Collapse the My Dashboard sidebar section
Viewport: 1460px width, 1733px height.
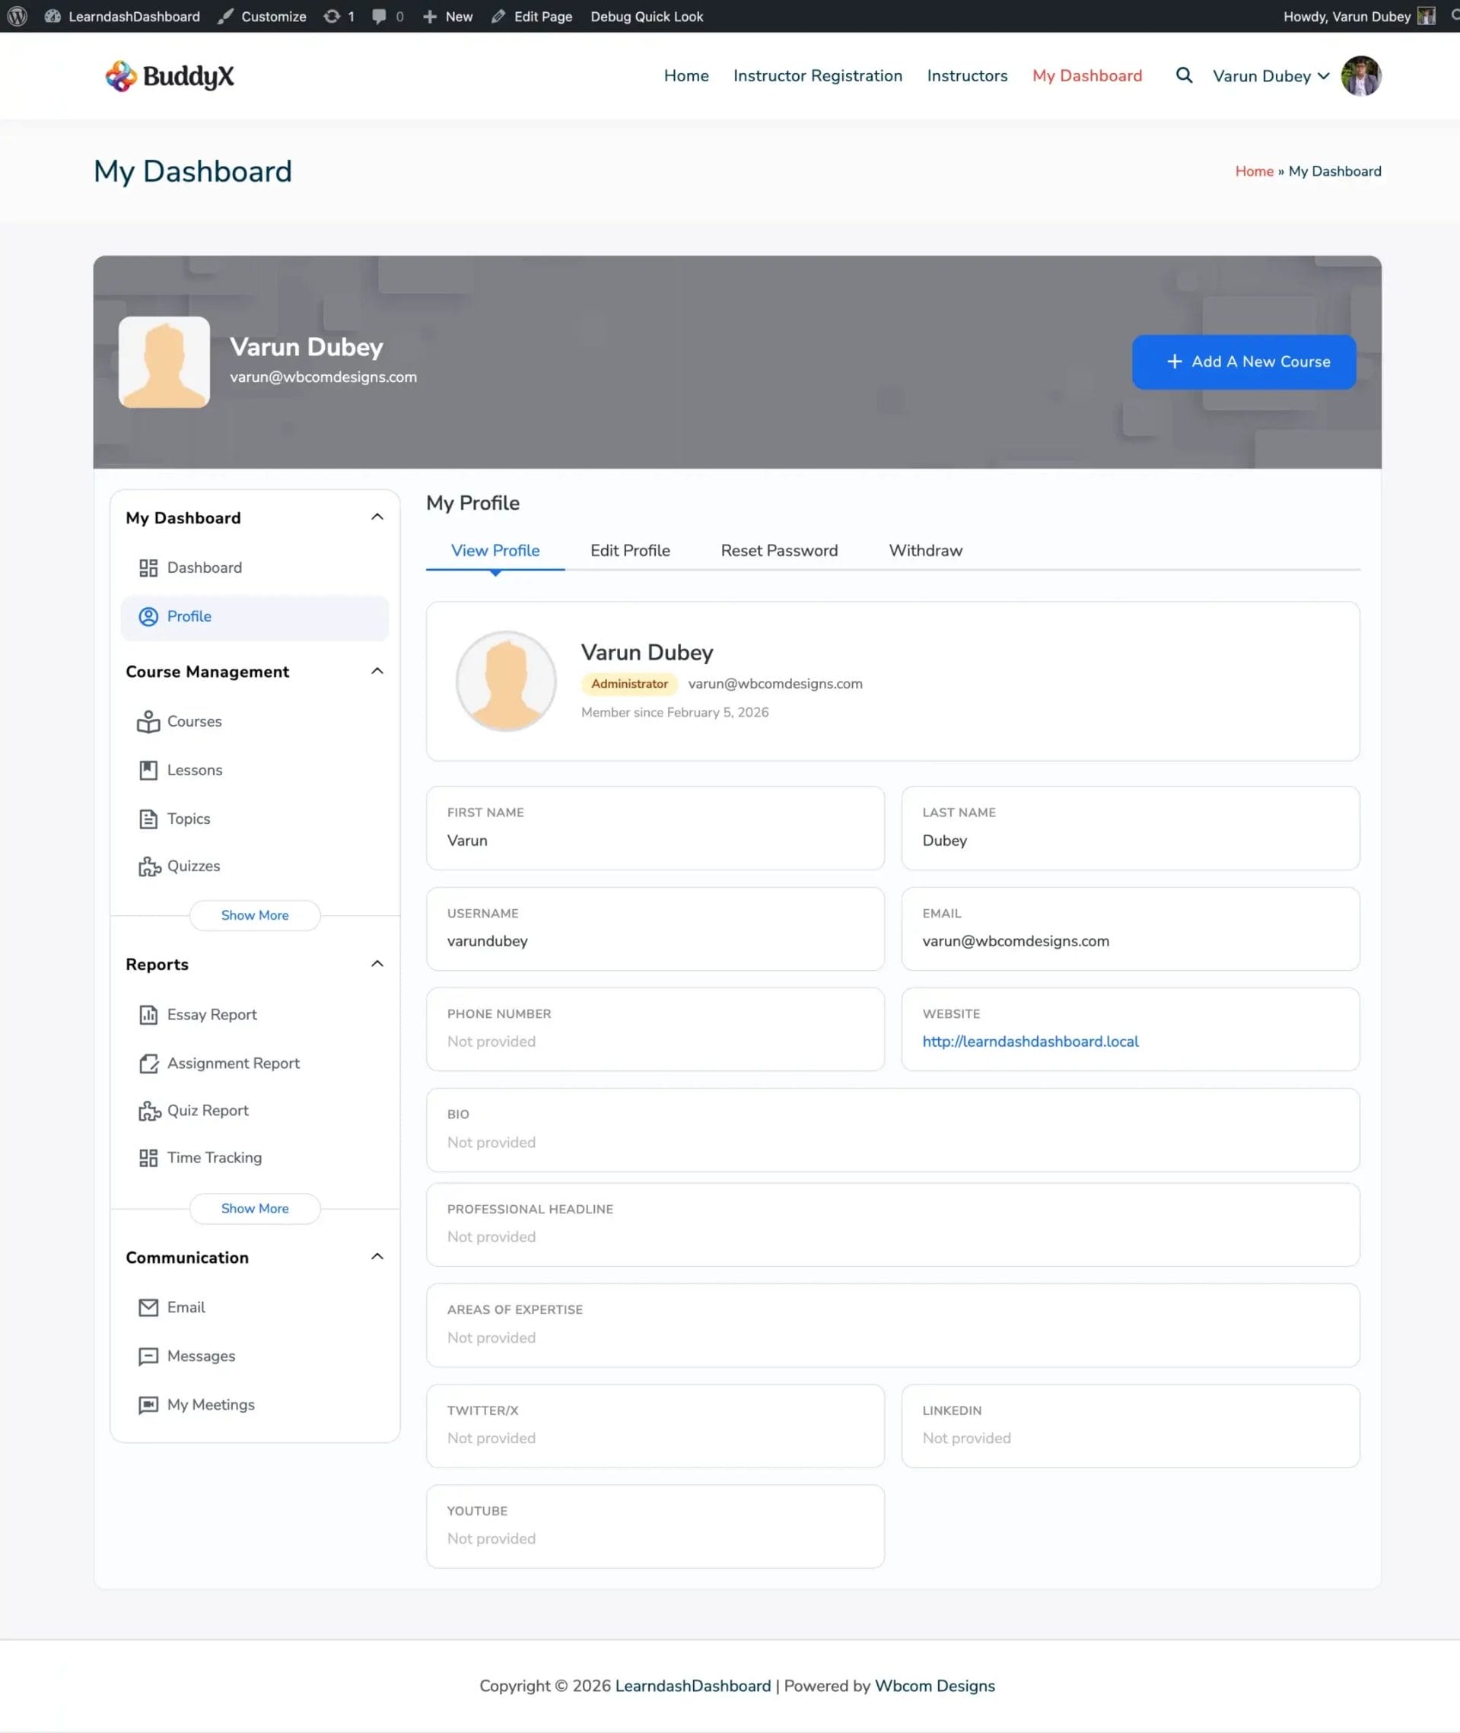[377, 517]
